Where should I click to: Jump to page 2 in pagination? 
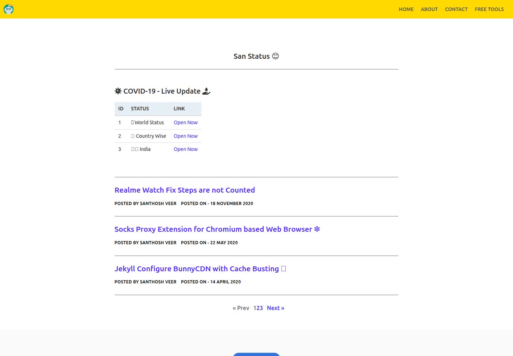pyautogui.click(x=258, y=308)
